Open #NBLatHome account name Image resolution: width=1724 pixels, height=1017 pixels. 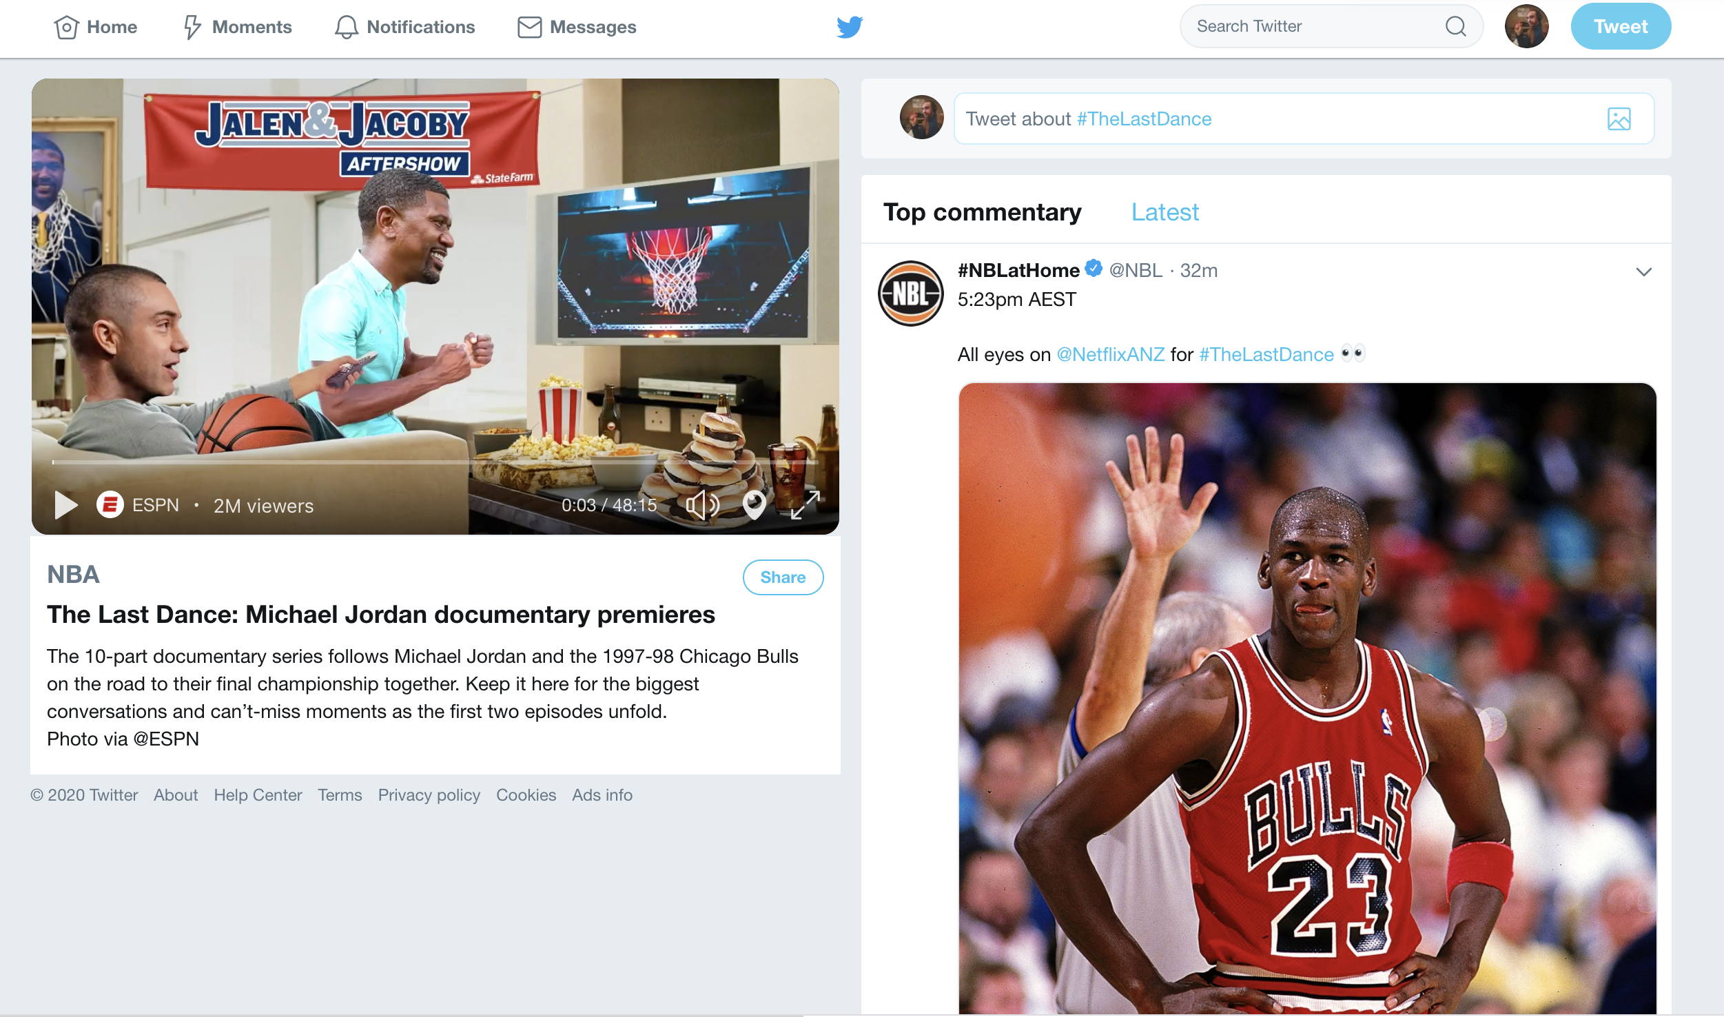pyautogui.click(x=1018, y=270)
